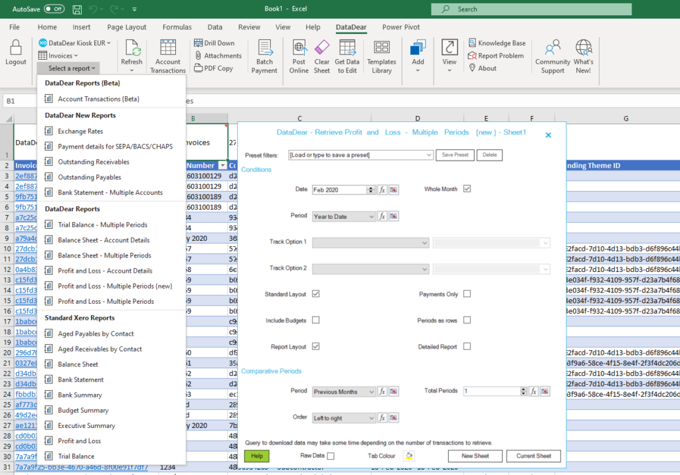
Task: Switch to the Power Pivot tab
Action: (x=400, y=27)
